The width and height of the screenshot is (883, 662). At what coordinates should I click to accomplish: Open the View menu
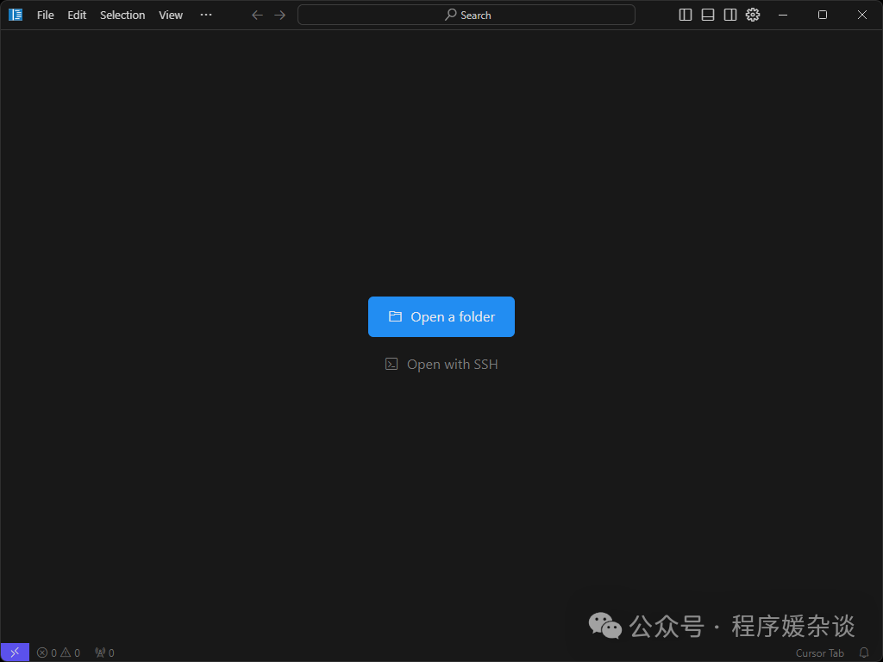click(x=171, y=15)
